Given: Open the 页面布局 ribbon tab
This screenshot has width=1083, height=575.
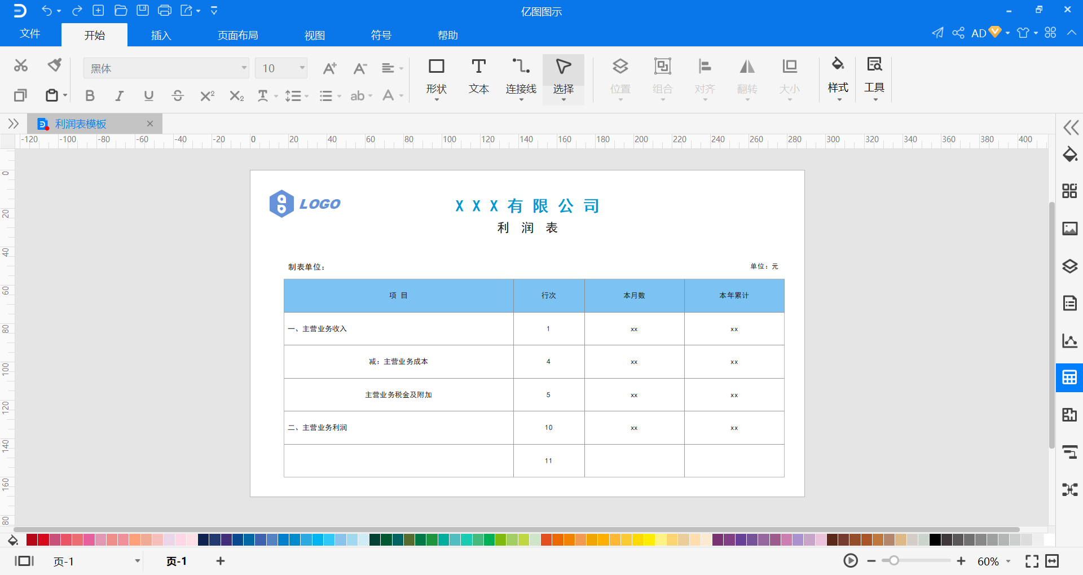Looking at the screenshot, I should [238, 35].
